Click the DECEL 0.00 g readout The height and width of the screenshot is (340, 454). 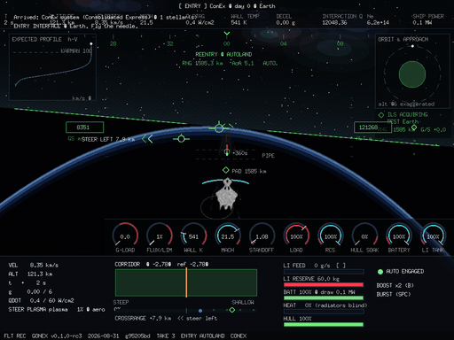point(286,19)
